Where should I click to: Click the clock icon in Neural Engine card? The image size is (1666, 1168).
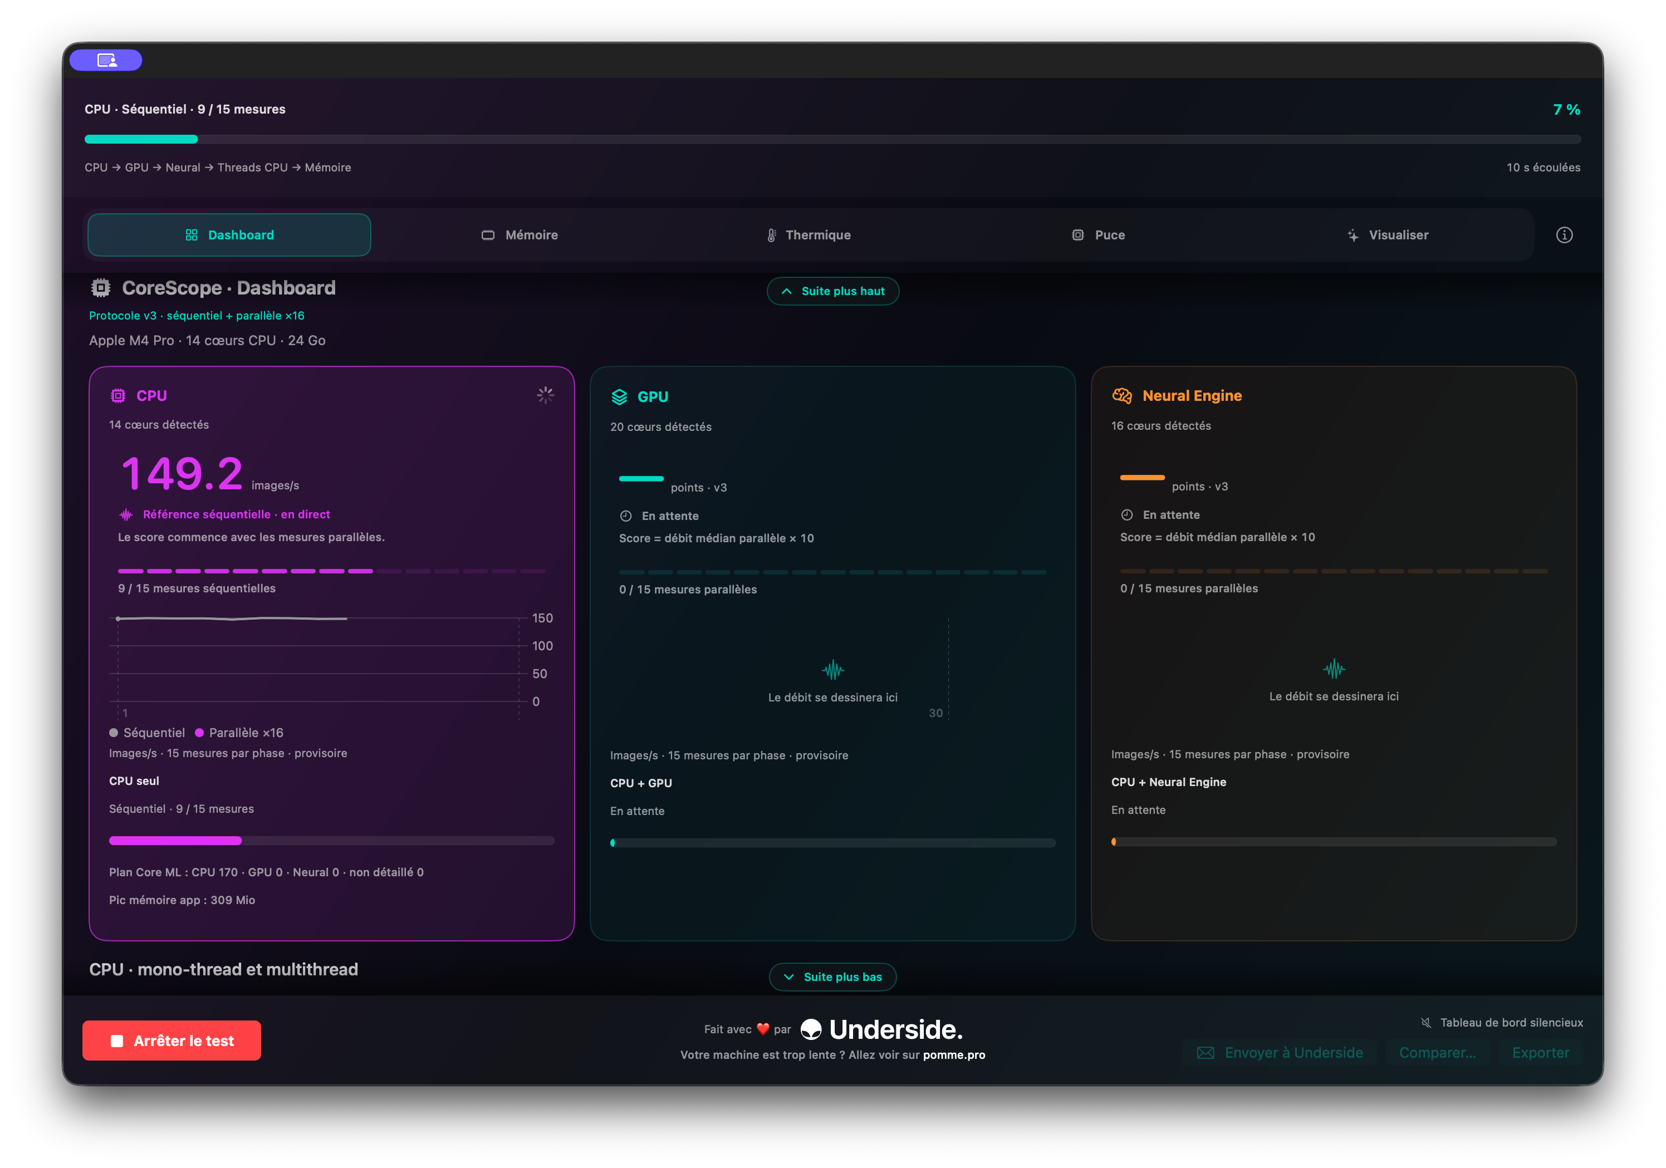[x=1127, y=514]
